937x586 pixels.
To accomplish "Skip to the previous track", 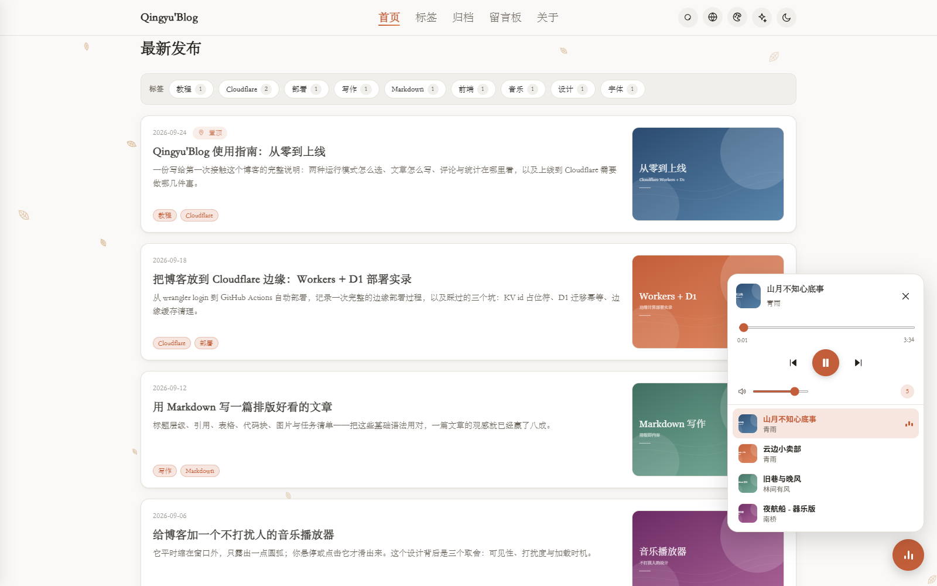I will (793, 363).
